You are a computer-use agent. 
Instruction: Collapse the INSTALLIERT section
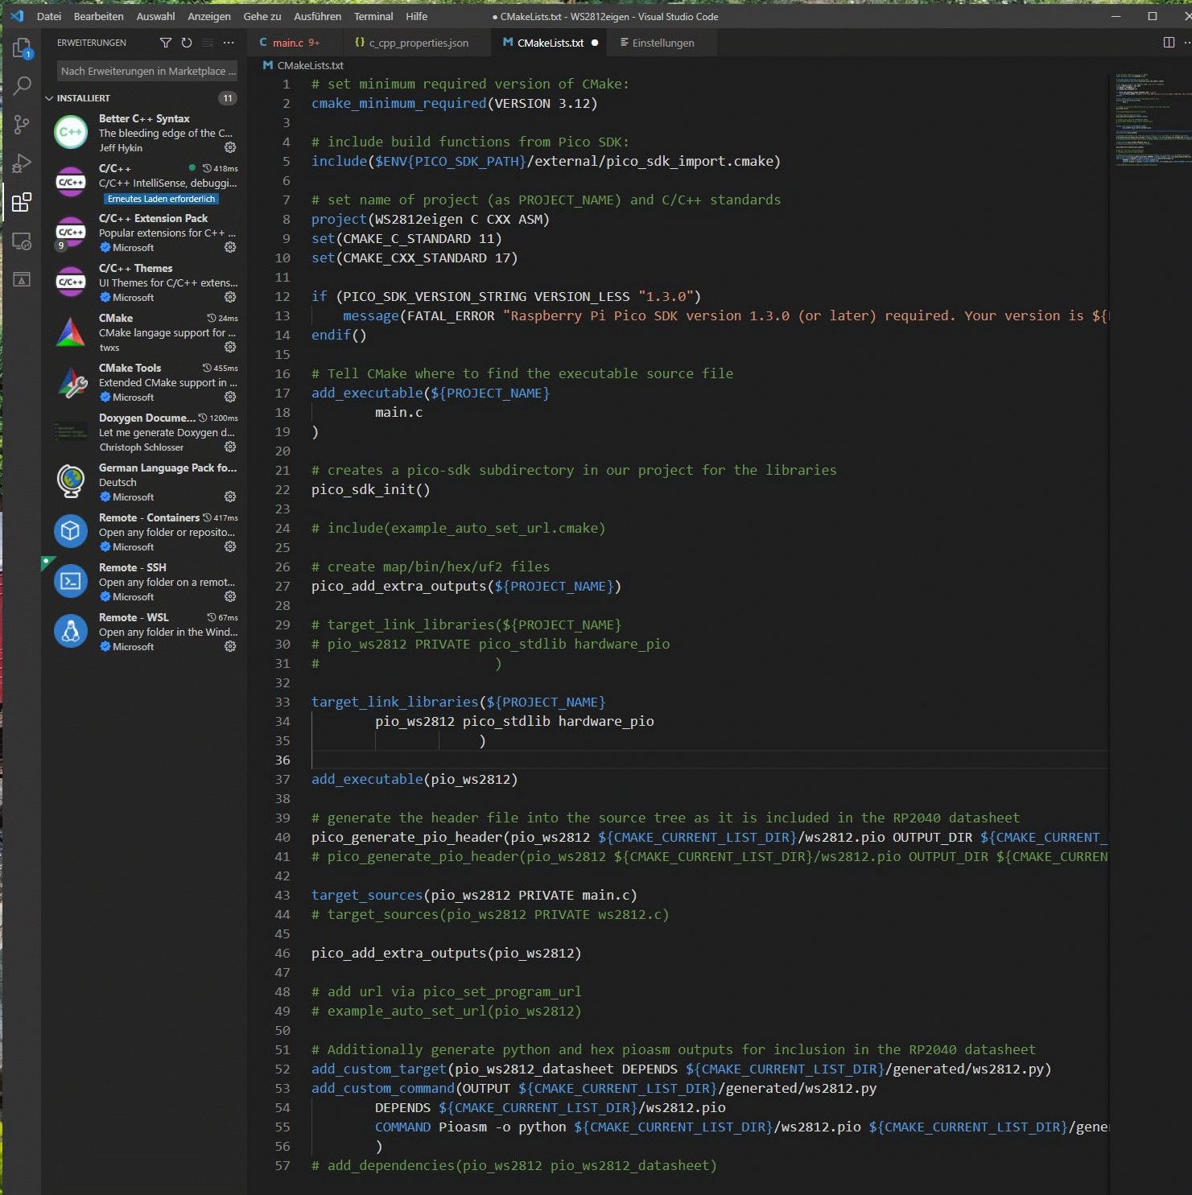(x=49, y=98)
